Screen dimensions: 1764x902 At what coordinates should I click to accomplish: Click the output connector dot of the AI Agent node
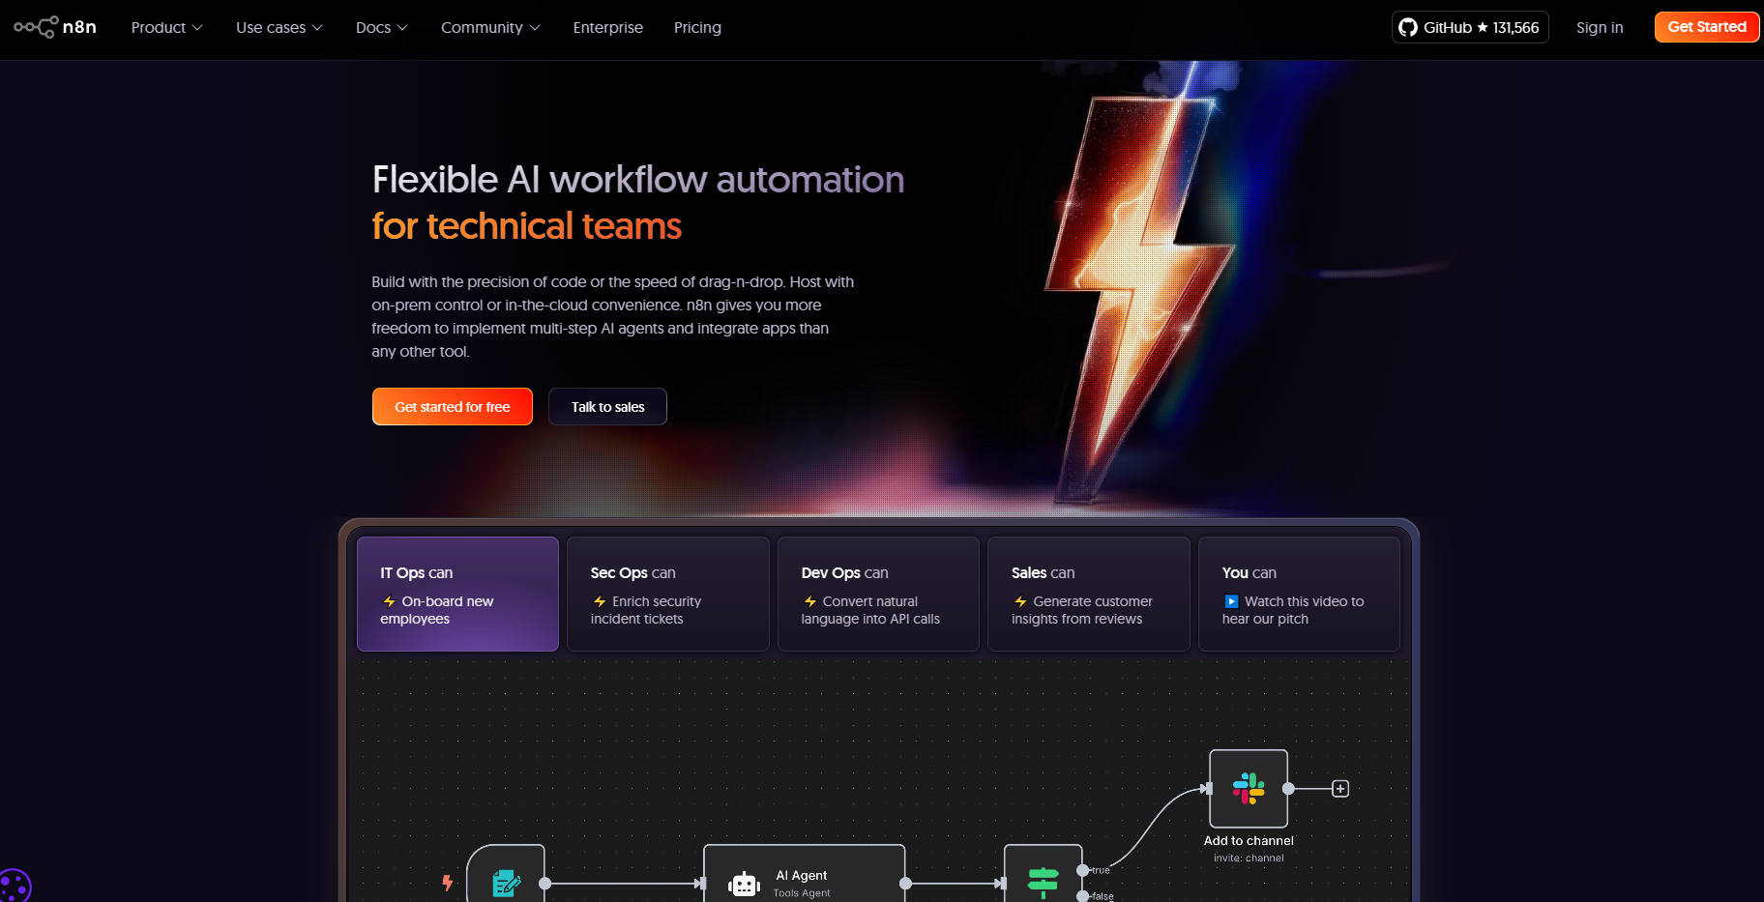[906, 884]
